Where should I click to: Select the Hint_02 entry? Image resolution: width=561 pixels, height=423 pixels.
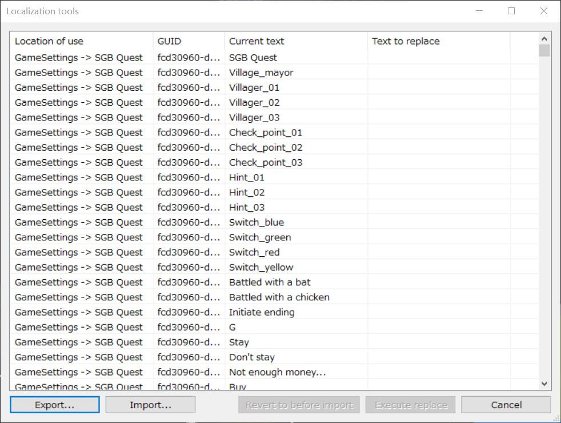[x=274, y=193]
